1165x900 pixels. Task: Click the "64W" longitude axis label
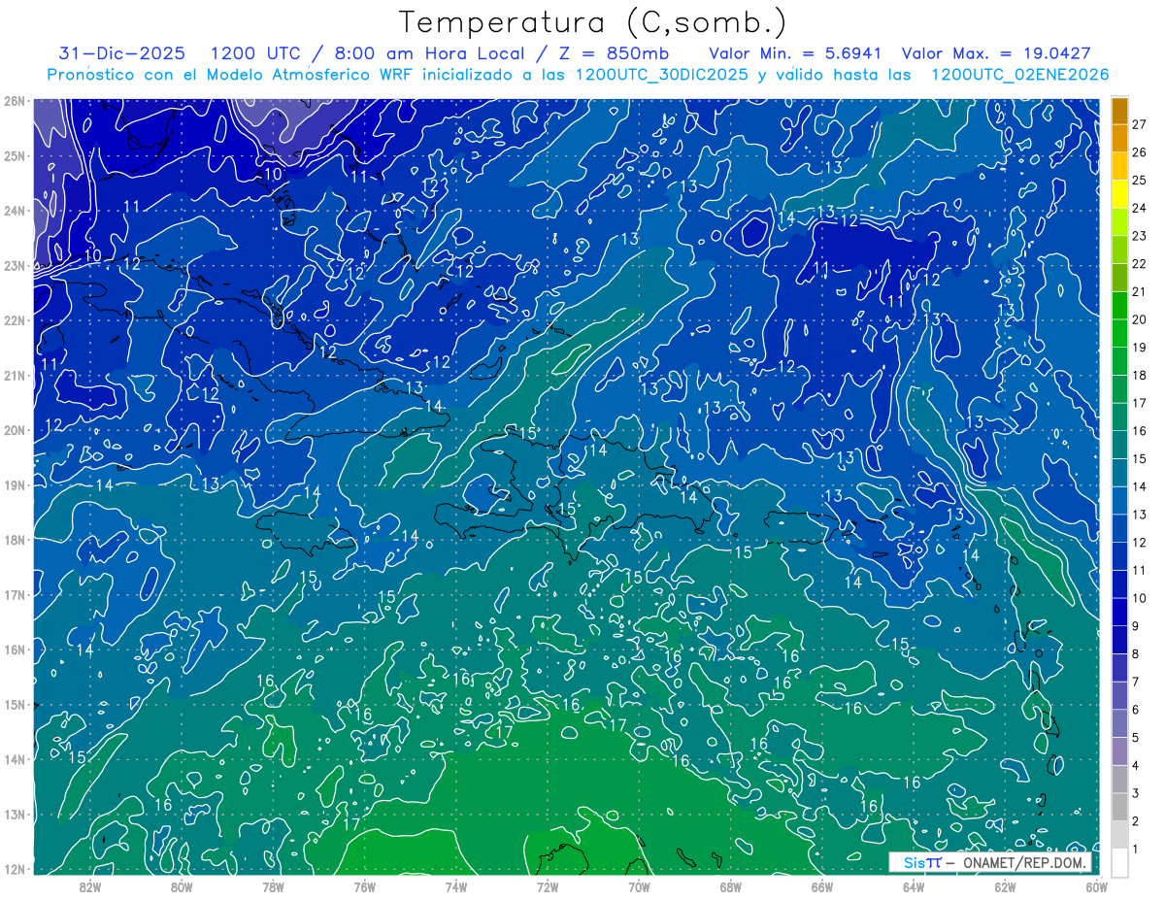[x=914, y=885]
